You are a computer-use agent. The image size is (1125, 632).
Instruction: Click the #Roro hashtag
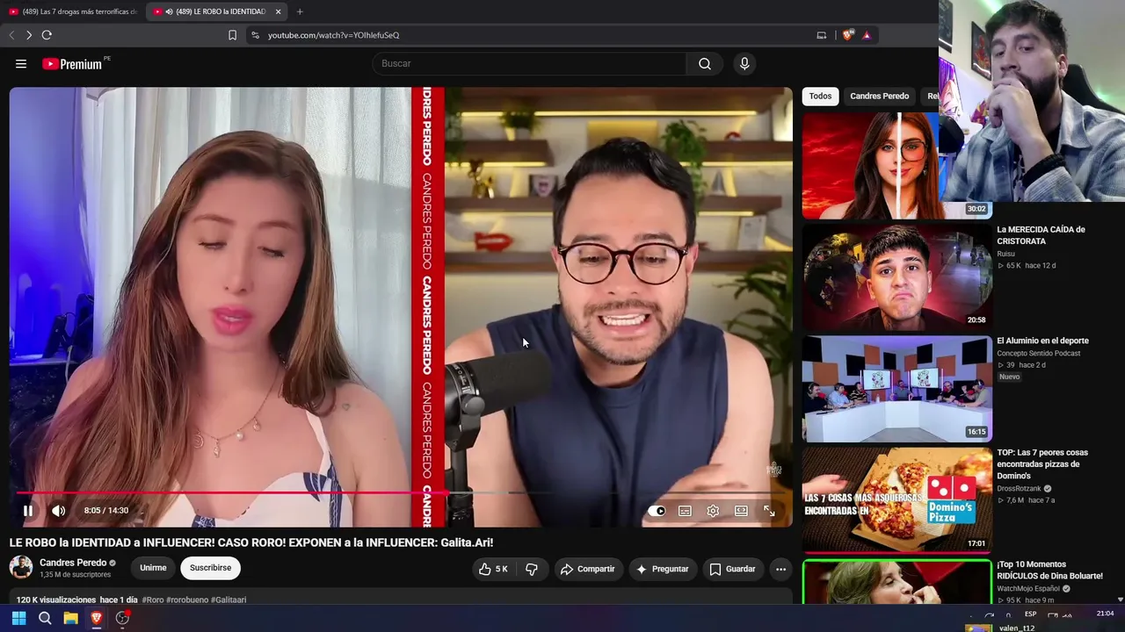click(153, 600)
